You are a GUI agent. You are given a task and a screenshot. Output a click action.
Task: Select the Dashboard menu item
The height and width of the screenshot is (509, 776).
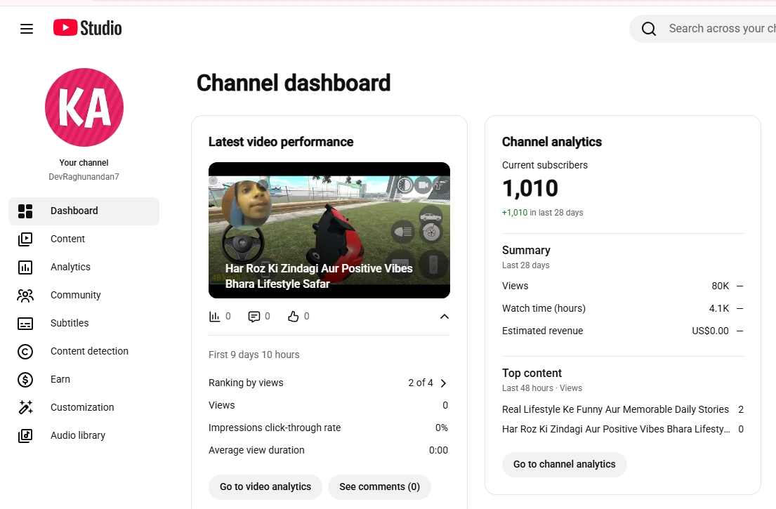(x=84, y=211)
